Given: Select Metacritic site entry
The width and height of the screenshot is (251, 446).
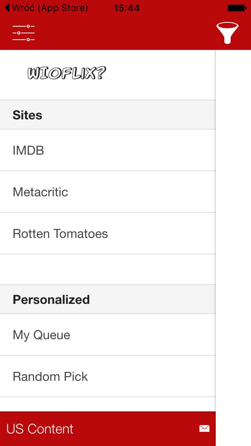Looking at the screenshot, I should coord(108,192).
